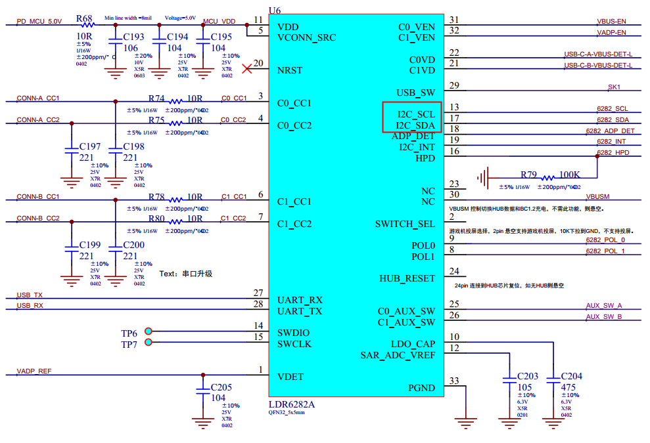Image resolution: width=650 pixels, height=443 pixels.
Task: Click the ground symbol left of R79
Action: click(x=483, y=177)
